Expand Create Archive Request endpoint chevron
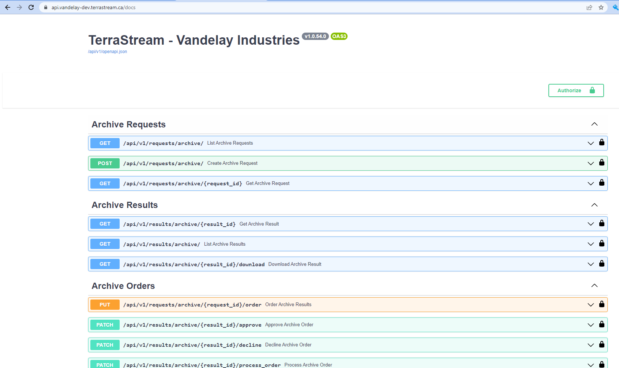This screenshot has width=619, height=368. click(591, 164)
